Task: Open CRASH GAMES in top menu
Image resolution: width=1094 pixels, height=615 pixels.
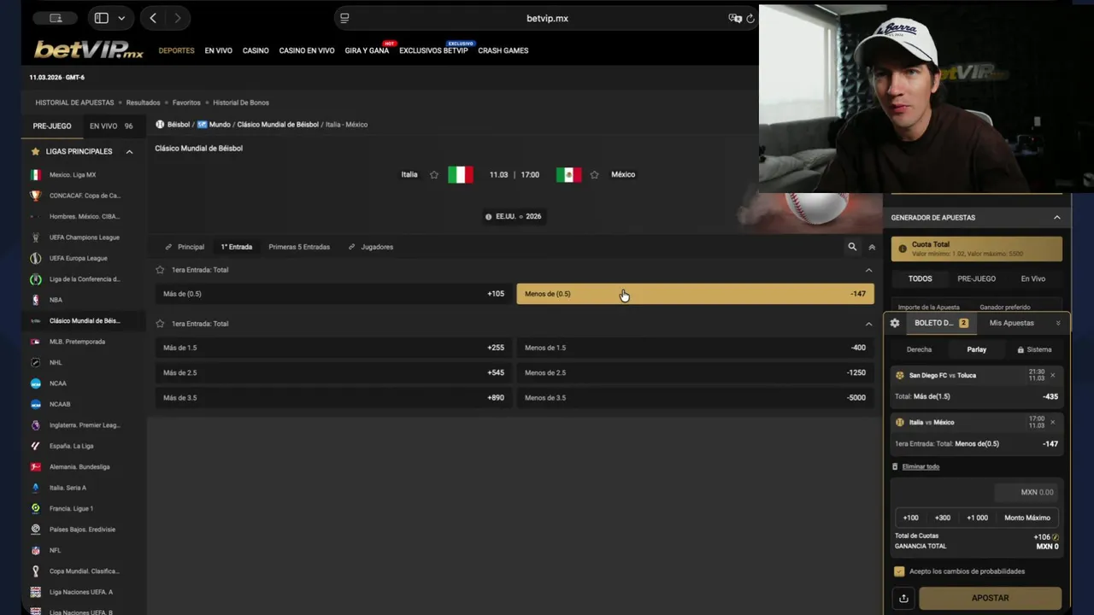Action: (503, 50)
